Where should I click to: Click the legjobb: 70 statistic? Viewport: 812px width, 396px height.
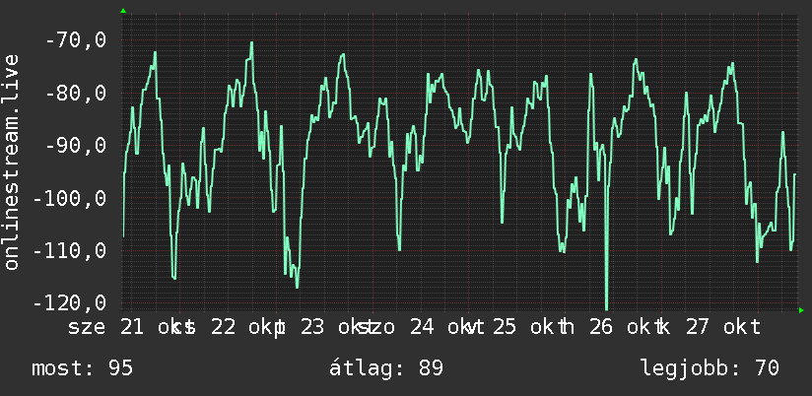(710, 368)
